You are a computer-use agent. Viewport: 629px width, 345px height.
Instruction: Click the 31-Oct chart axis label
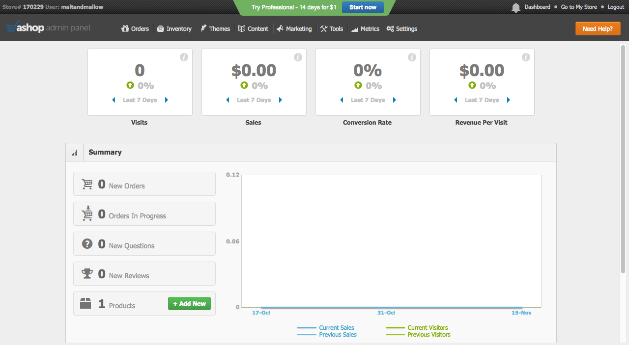click(x=386, y=313)
